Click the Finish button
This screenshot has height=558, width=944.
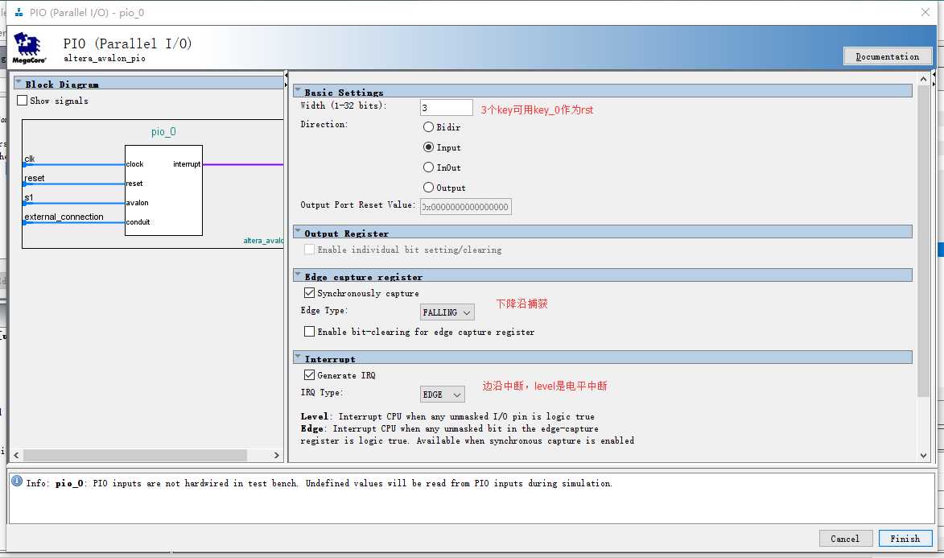pyautogui.click(x=905, y=539)
